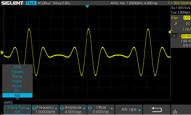Image resolution: width=191 pixels, height=115 pixels.
Task: Click the Offset knob rotate icon
Action: pyautogui.click(x=90, y=108)
